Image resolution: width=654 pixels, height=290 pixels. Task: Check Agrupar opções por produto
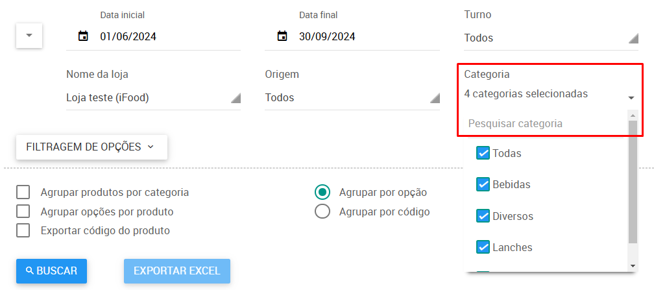pos(23,211)
